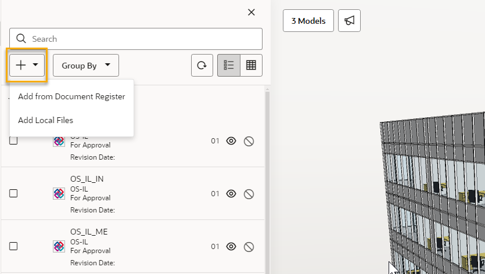Switch to list view
This screenshot has height=274, width=485.
point(229,65)
